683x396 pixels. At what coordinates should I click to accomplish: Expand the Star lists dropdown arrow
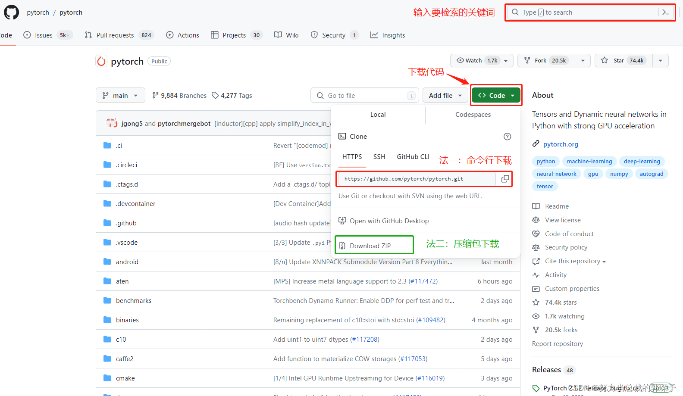point(660,61)
